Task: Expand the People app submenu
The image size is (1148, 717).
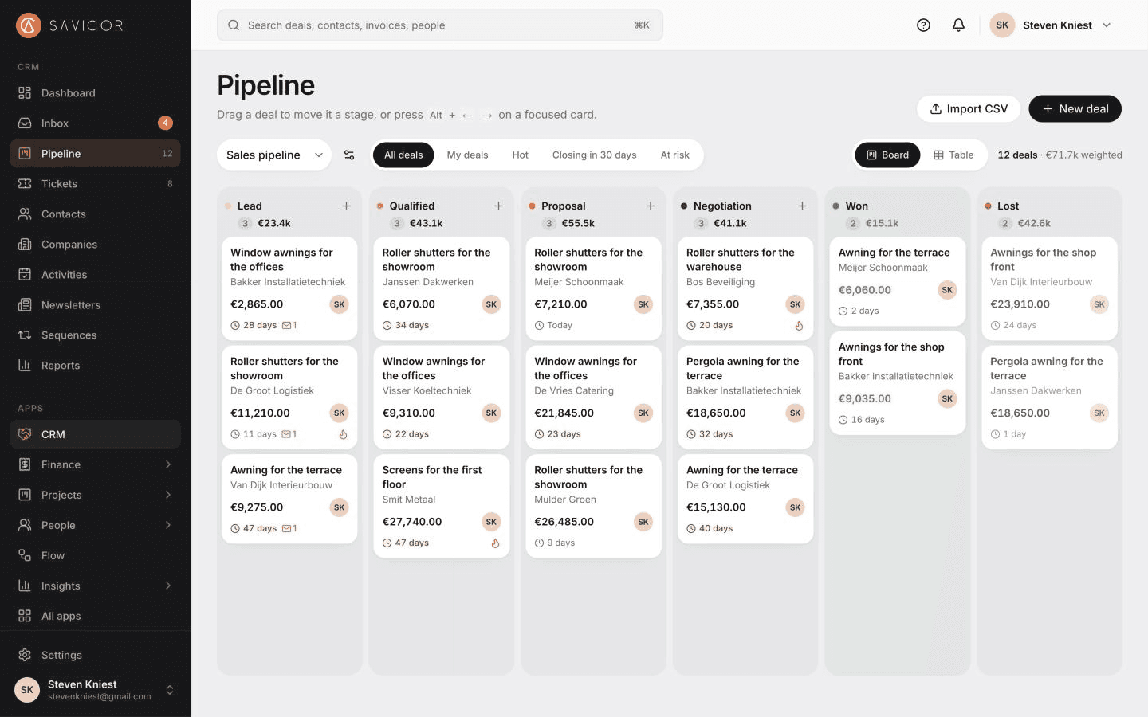Action: click(x=168, y=525)
